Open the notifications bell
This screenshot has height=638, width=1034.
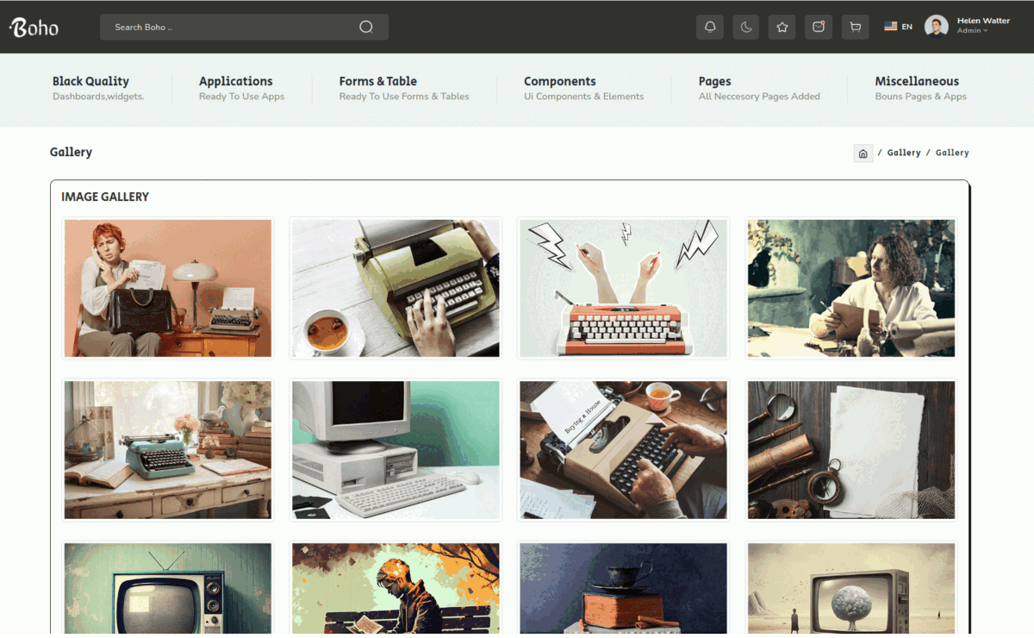pyautogui.click(x=710, y=27)
